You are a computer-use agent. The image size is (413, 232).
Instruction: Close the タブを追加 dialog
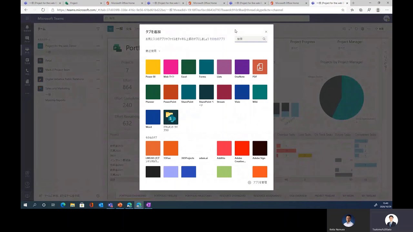tap(266, 32)
